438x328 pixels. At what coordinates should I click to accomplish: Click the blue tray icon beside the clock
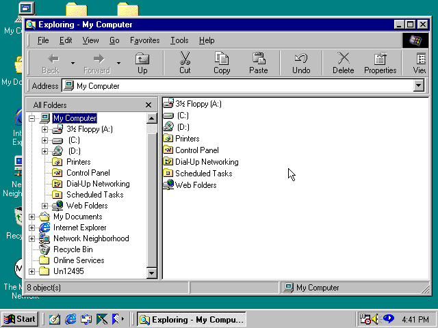tap(388, 318)
